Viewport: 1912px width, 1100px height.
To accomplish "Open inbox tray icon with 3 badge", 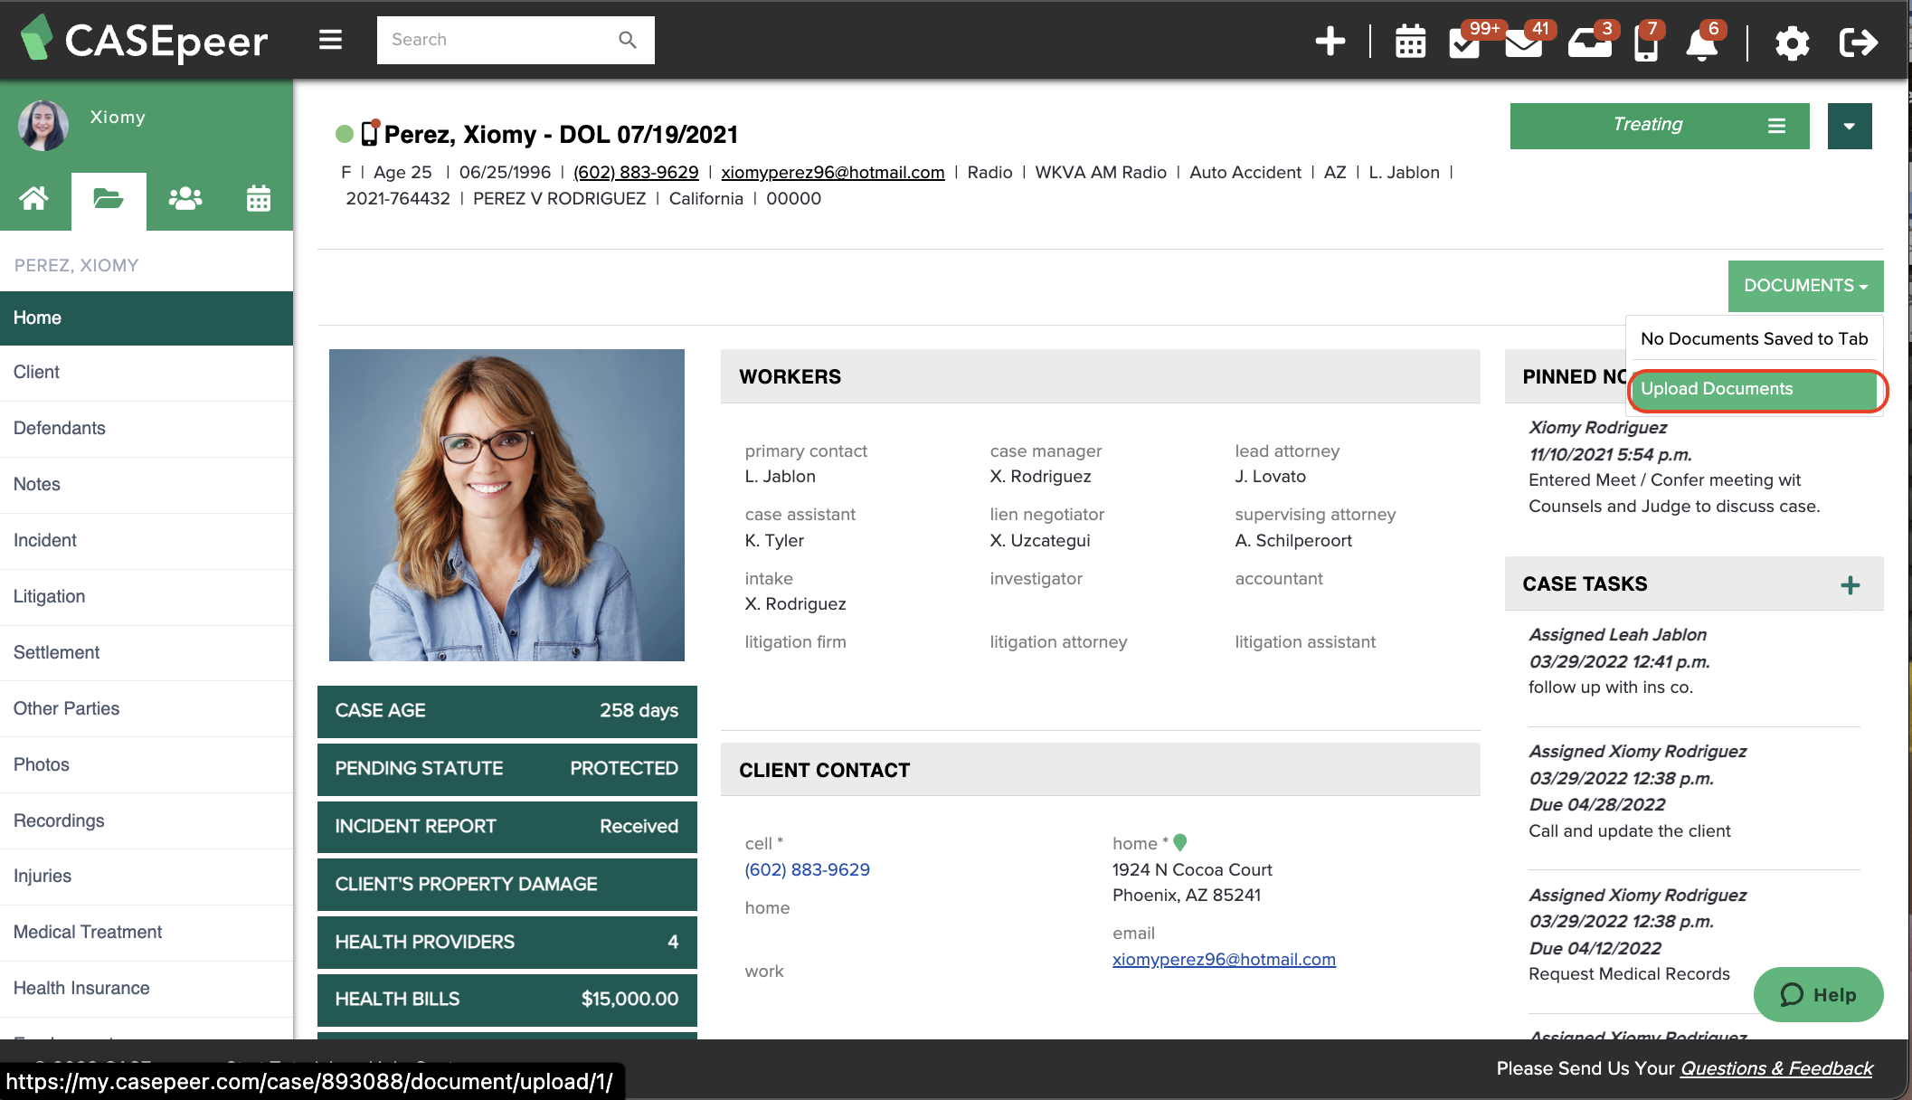I will pos(1590,42).
